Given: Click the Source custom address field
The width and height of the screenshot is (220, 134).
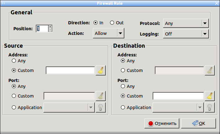Looking at the screenshot, I should 70,70.
